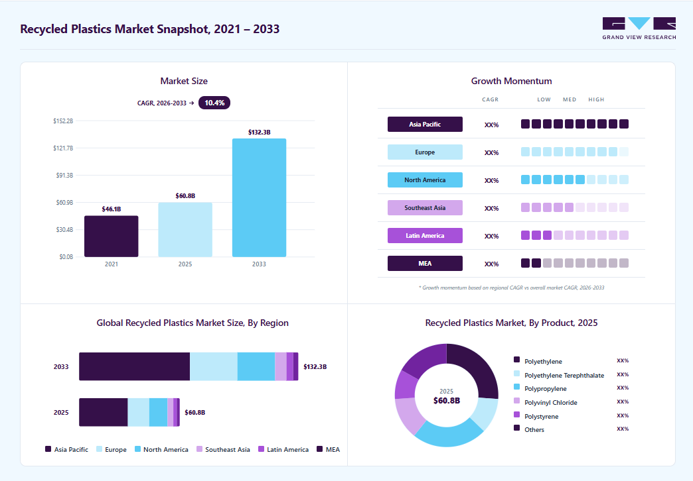This screenshot has width=693, height=481.
Task: Click the donut center $60.8B value
Action: tap(446, 401)
